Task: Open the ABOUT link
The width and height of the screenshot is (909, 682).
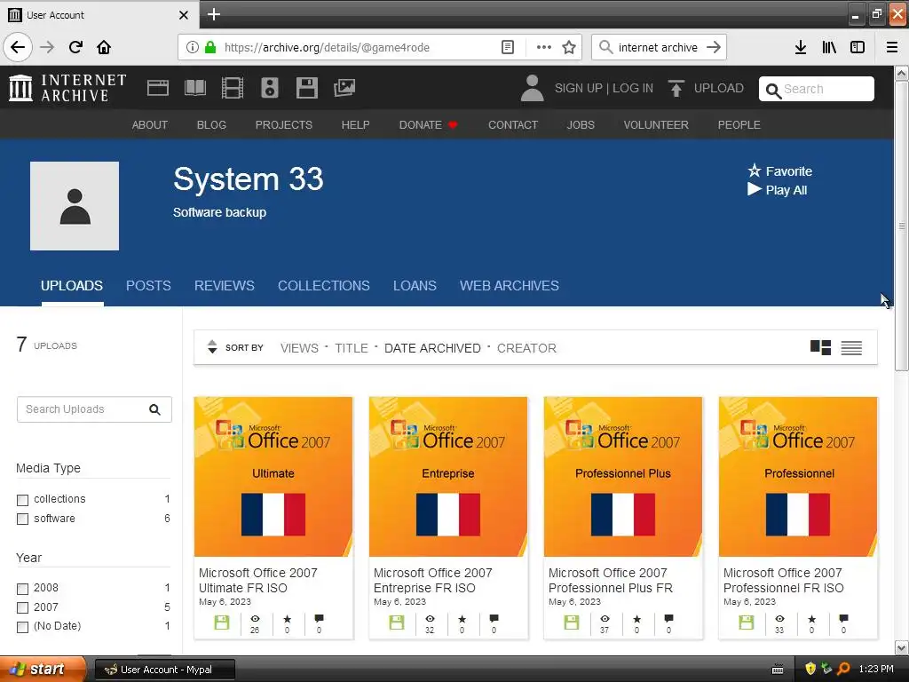Action: click(149, 124)
